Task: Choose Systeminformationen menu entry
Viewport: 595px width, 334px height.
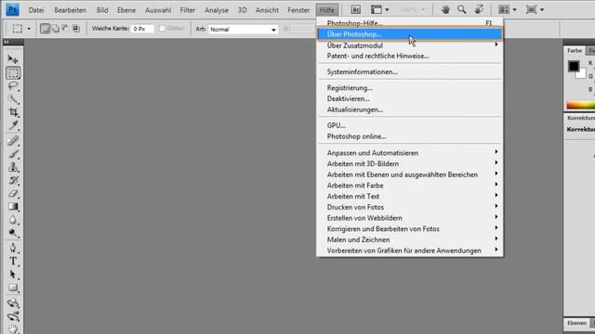Action: pos(410,71)
